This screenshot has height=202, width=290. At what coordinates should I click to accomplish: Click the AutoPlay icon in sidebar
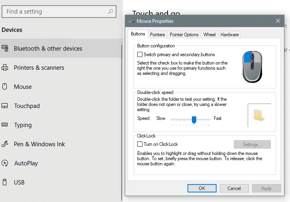pyautogui.click(x=5, y=163)
